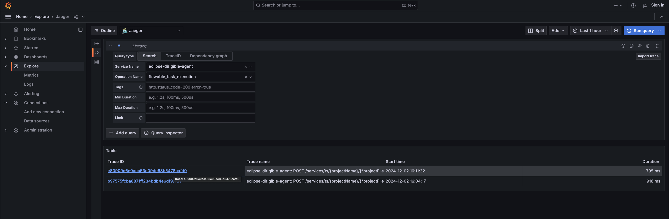Clear the Operation Name selection
The image size is (669, 219).
[246, 77]
